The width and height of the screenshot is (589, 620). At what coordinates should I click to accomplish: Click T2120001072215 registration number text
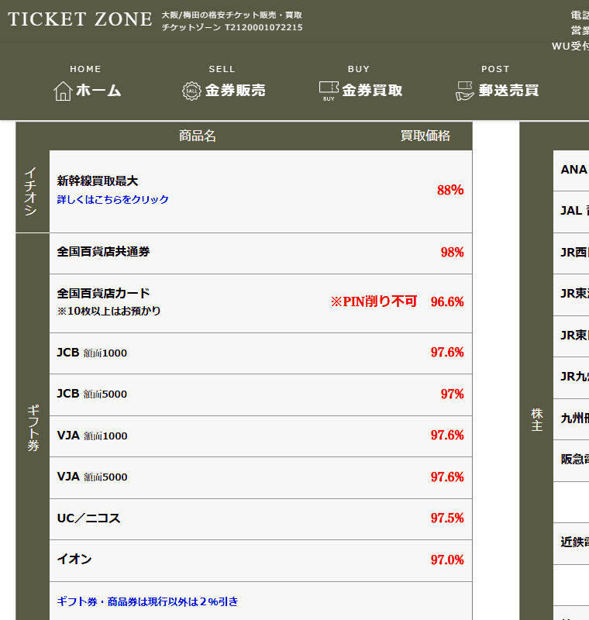click(263, 27)
